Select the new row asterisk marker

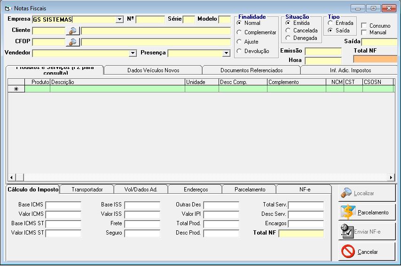16,89
